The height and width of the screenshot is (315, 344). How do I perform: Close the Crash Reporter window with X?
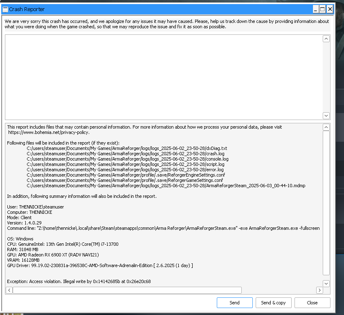(x=330, y=9)
